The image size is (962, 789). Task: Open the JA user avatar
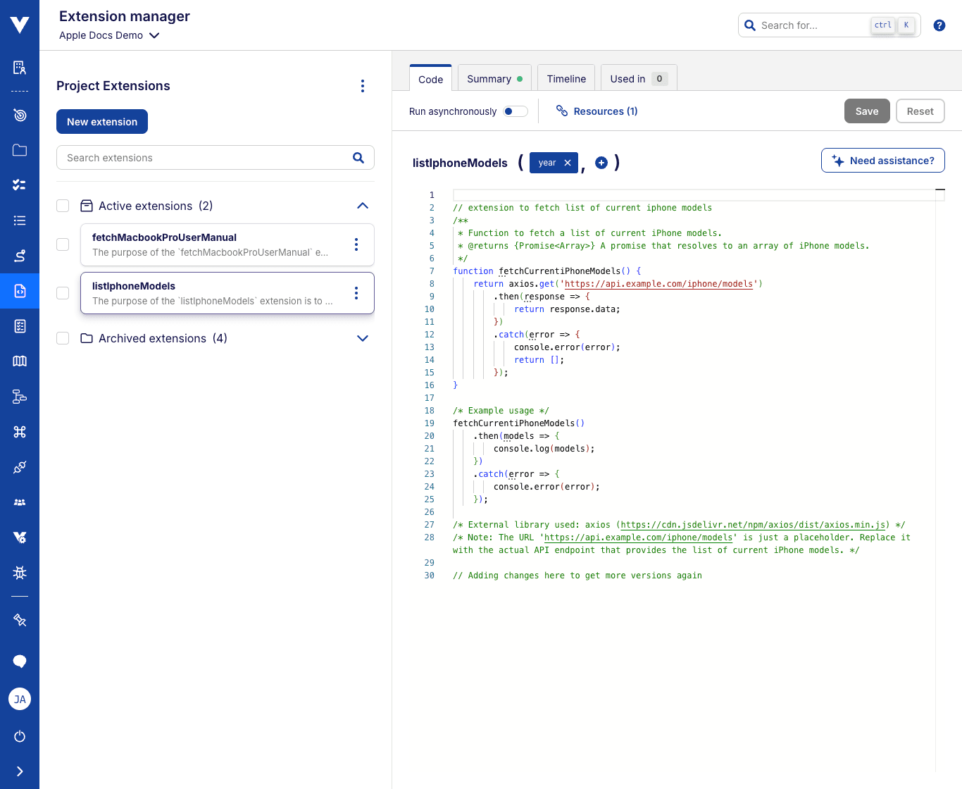20,699
